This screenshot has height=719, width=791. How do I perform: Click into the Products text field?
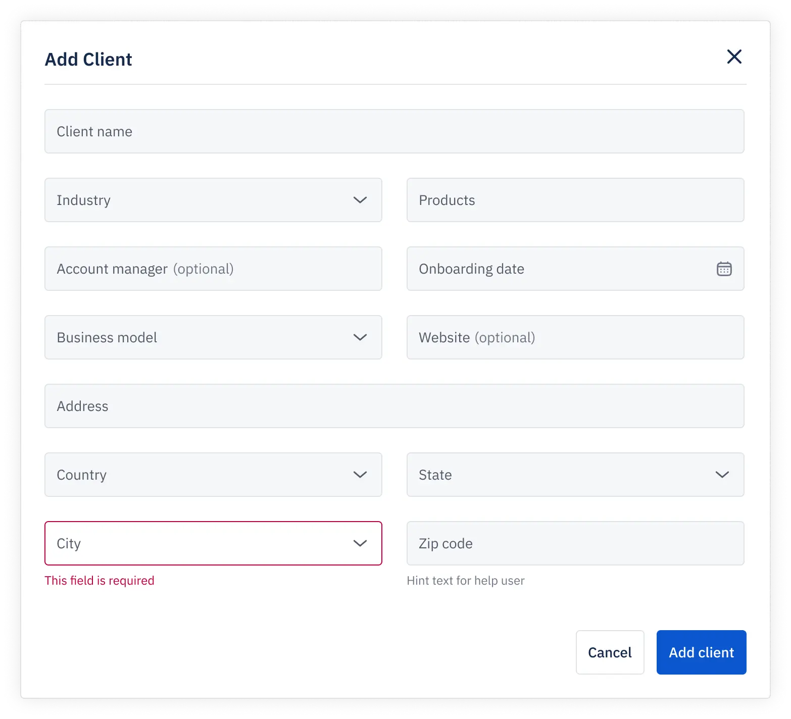click(575, 200)
